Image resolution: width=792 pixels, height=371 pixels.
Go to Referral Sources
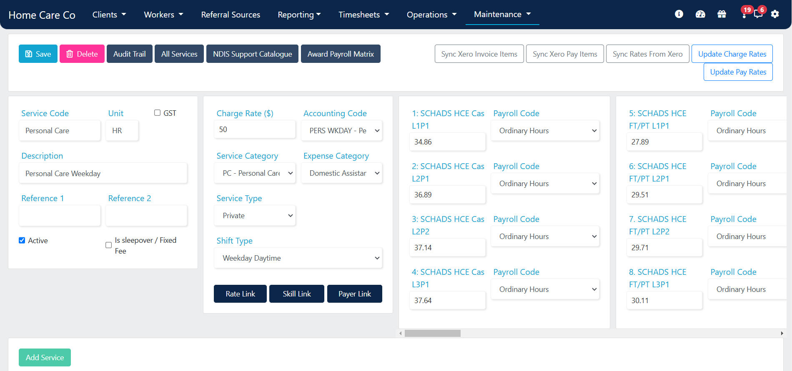point(231,15)
